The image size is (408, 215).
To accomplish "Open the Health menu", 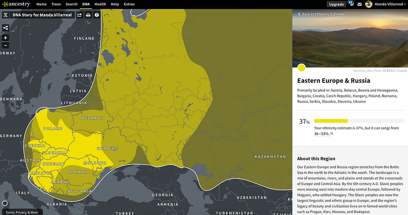I will [x=100, y=4].
